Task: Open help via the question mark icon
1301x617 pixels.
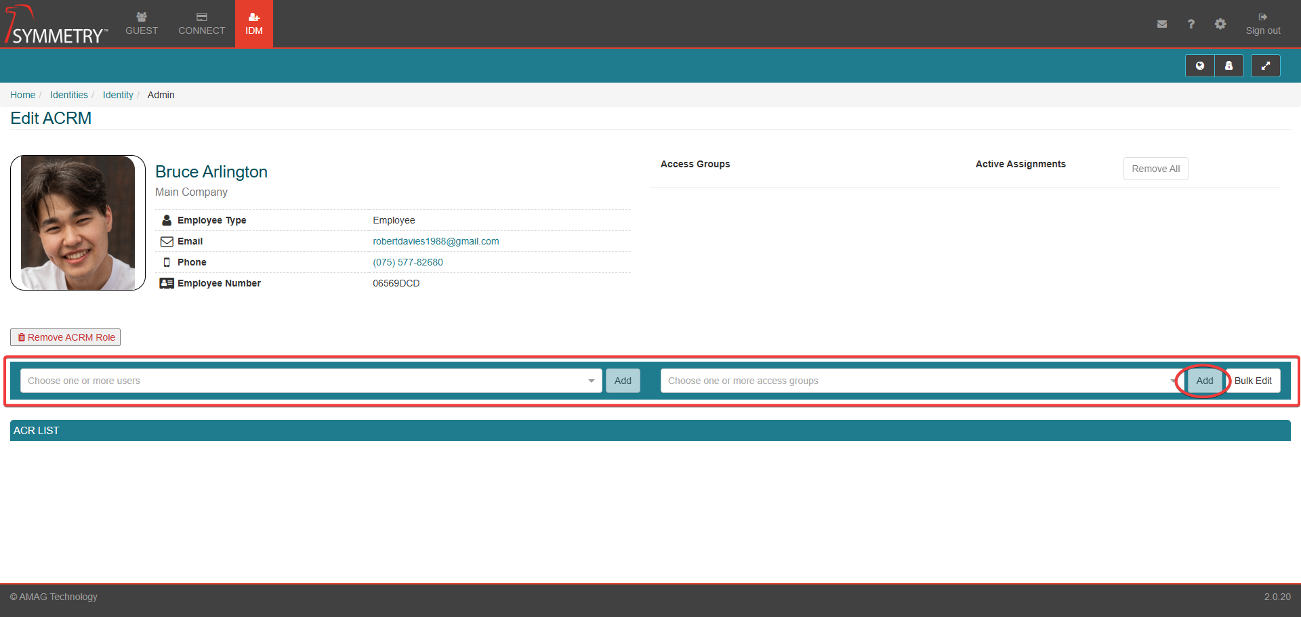Action: pyautogui.click(x=1191, y=24)
